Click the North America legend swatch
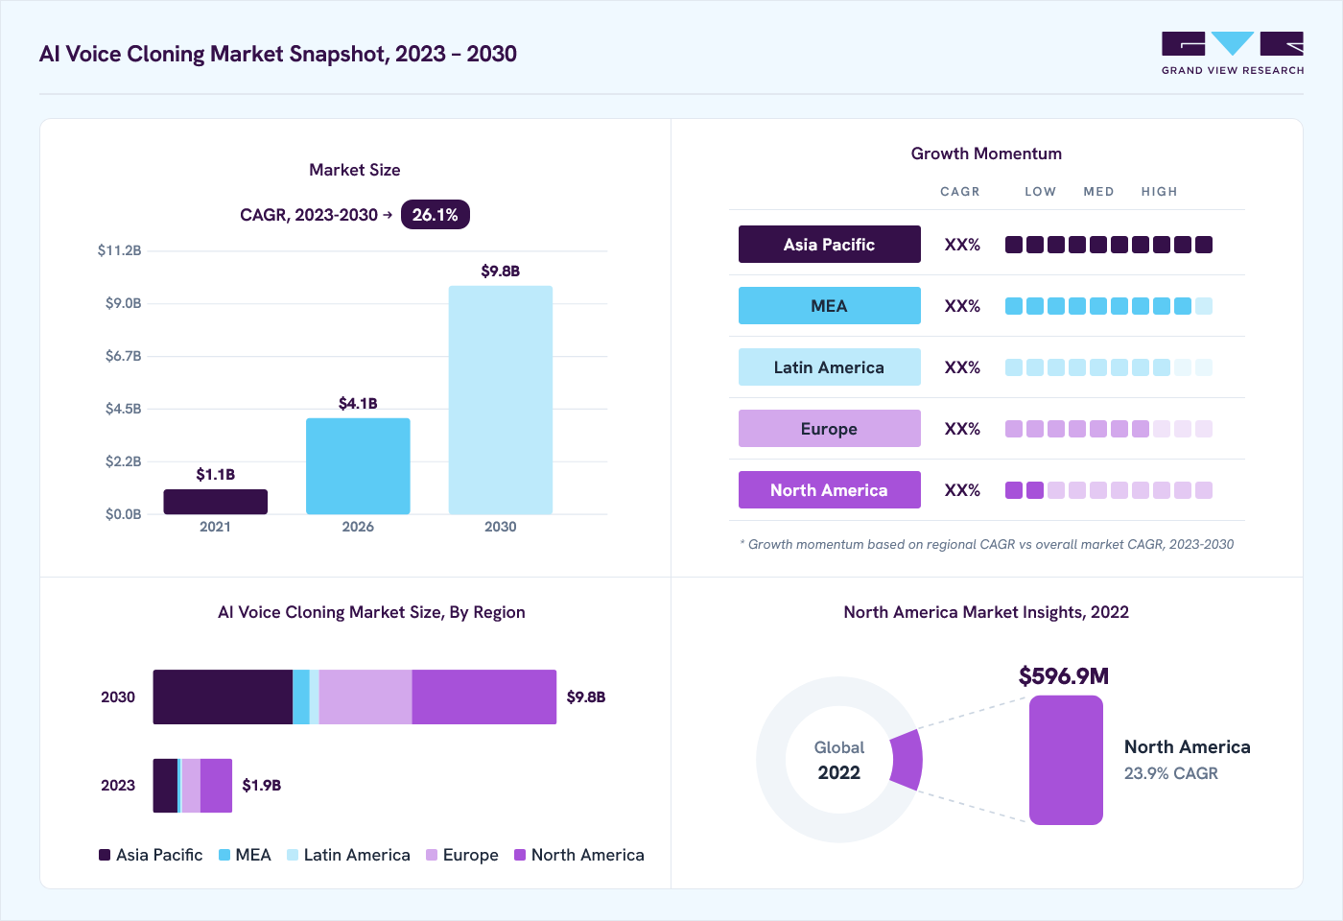The width and height of the screenshot is (1343, 921). tap(520, 855)
